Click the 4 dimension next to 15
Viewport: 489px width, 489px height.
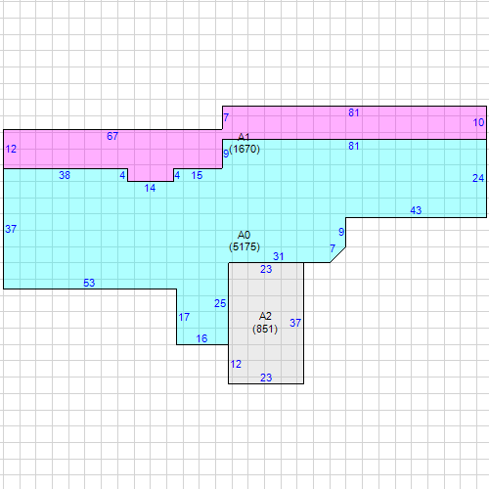tap(177, 175)
